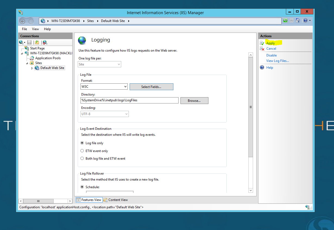Click the Content View tab icon
The height and width of the screenshot is (230, 334).
[x=105, y=200]
